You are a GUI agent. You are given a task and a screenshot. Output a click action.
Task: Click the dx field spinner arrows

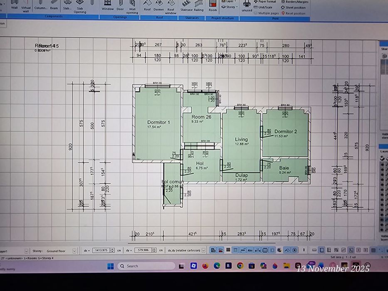(112, 250)
